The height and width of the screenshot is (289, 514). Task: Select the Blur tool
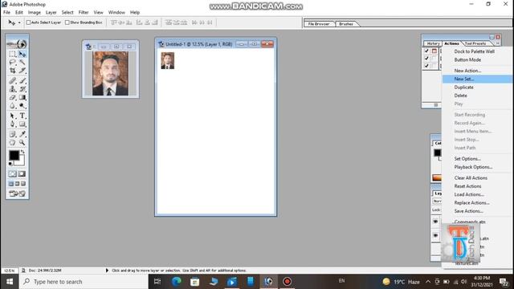click(13, 105)
